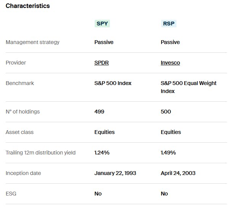Image resolution: width=232 pixels, height=208 pixels.
Task: Click the ESG row label
Action: coord(11,194)
